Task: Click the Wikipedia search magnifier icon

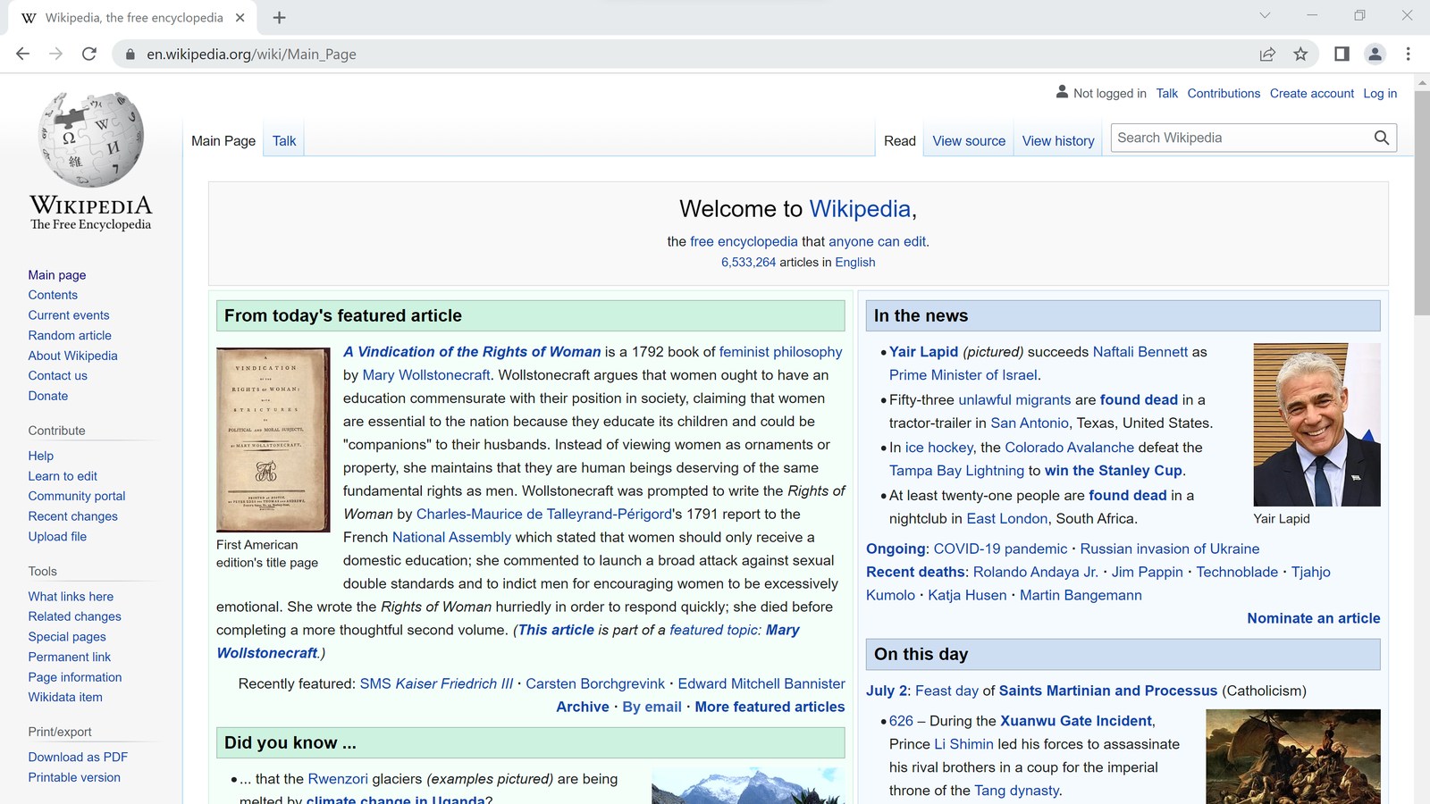Action: tap(1382, 138)
